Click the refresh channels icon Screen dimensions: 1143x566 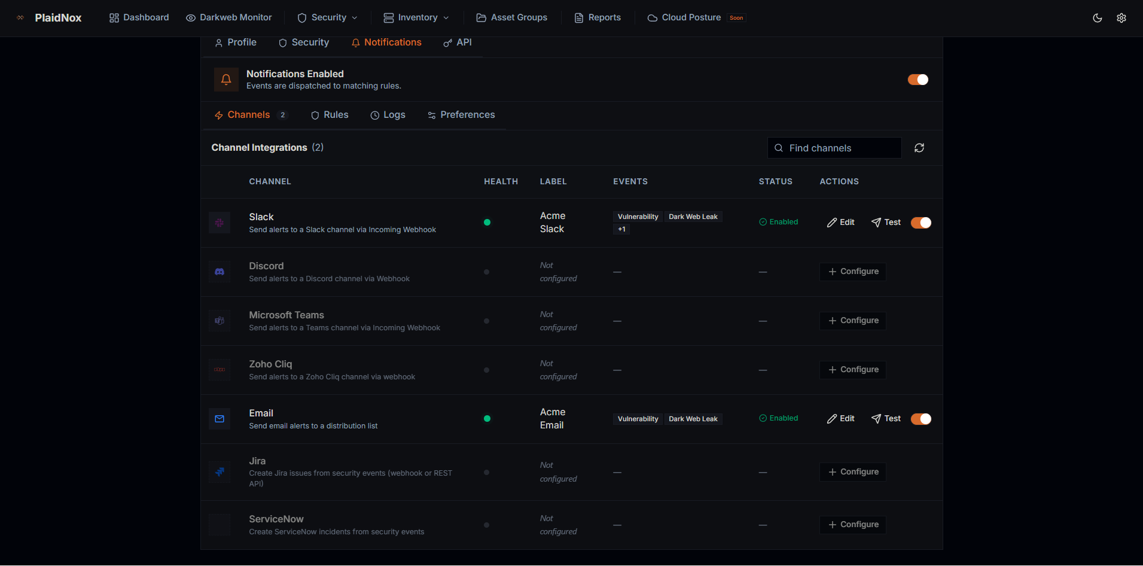[919, 148]
